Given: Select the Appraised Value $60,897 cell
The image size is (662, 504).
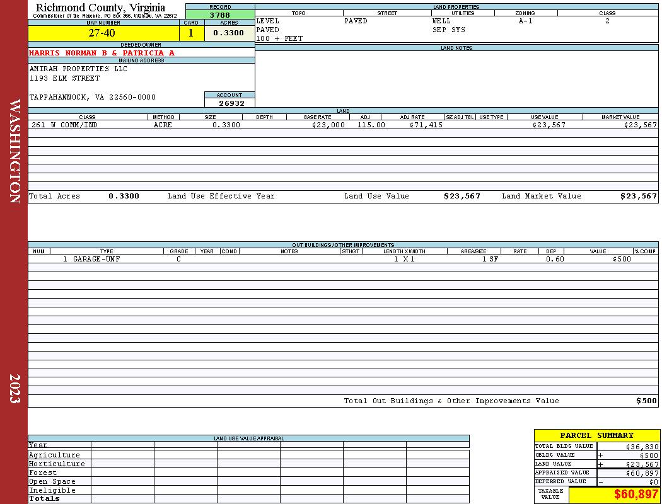Looking at the screenshot, I should [x=628, y=472].
